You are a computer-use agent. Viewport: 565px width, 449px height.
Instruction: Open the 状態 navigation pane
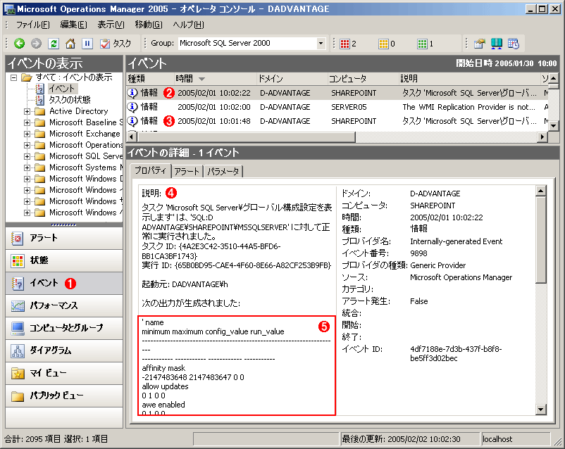tap(64, 260)
